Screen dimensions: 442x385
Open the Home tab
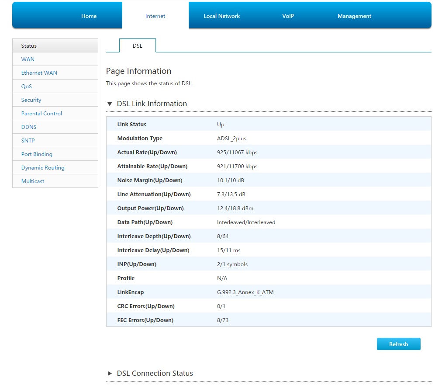tap(89, 16)
